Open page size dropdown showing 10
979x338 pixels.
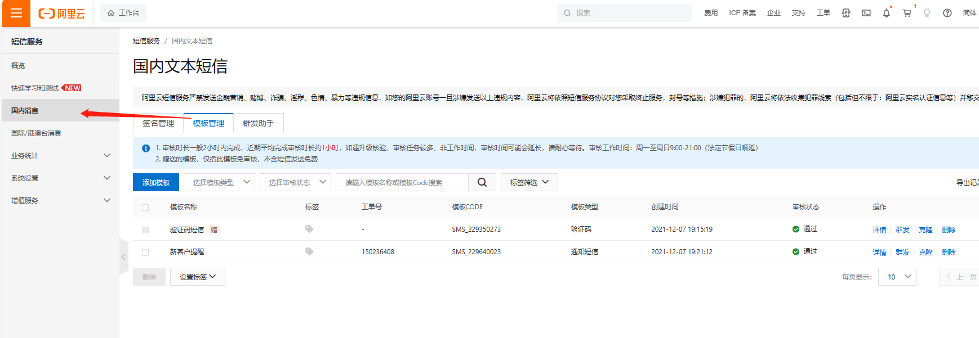(x=897, y=277)
